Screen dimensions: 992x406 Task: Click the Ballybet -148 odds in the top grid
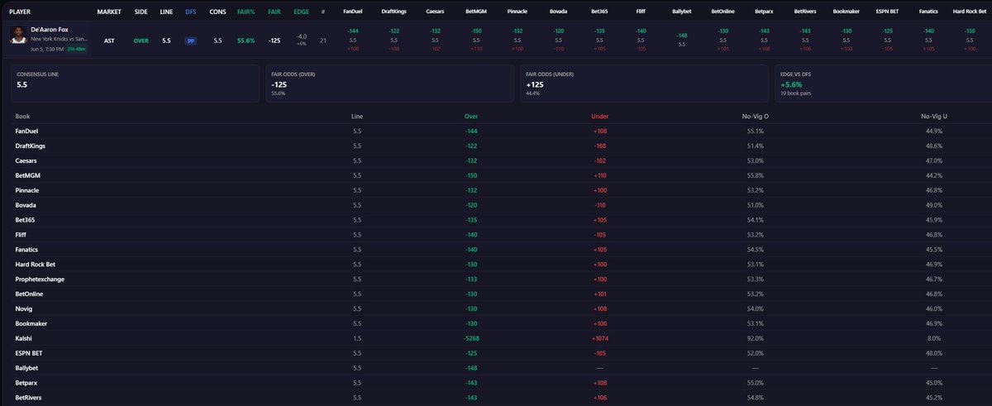(x=681, y=36)
